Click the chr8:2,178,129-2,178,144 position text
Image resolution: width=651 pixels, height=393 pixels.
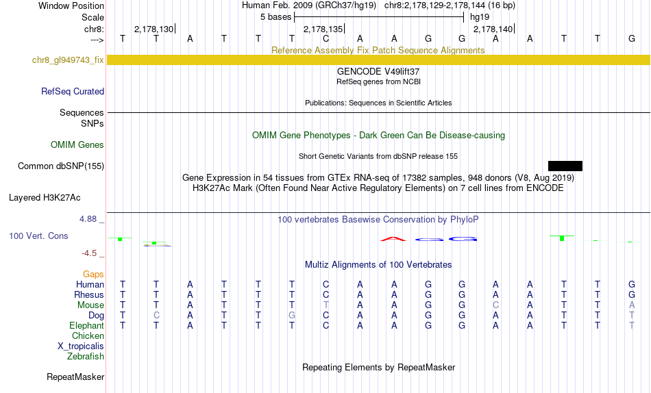tap(450, 5)
